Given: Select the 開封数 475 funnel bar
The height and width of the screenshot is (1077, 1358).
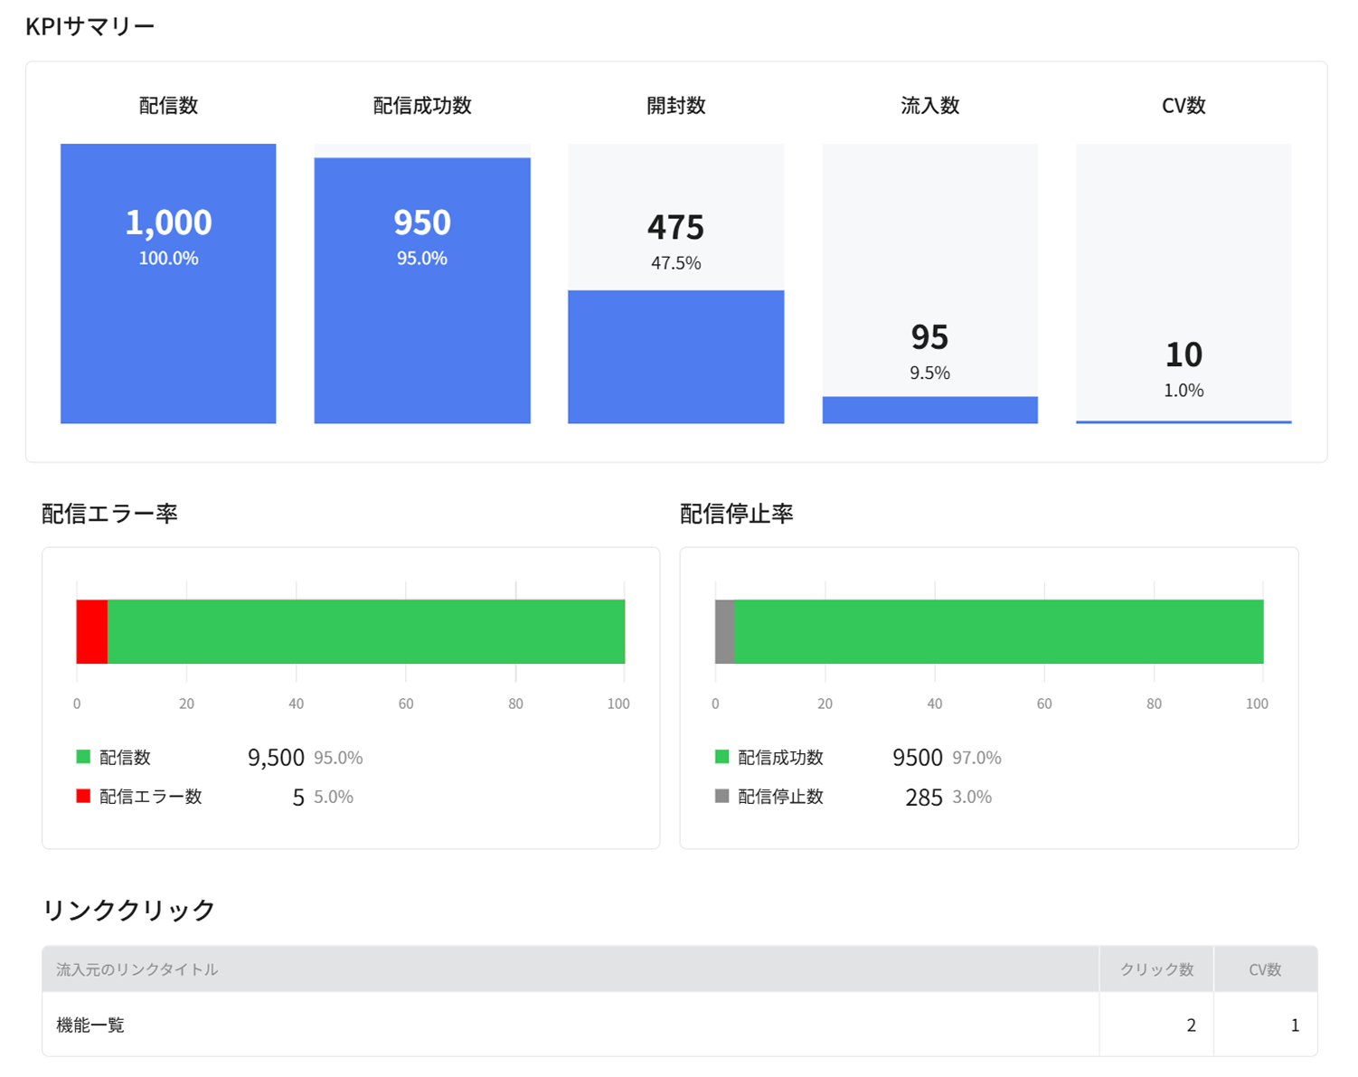Looking at the screenshot, I should 675,356.
